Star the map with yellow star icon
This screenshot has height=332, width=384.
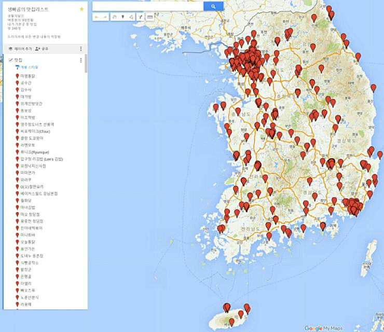[x=81, y=9]
